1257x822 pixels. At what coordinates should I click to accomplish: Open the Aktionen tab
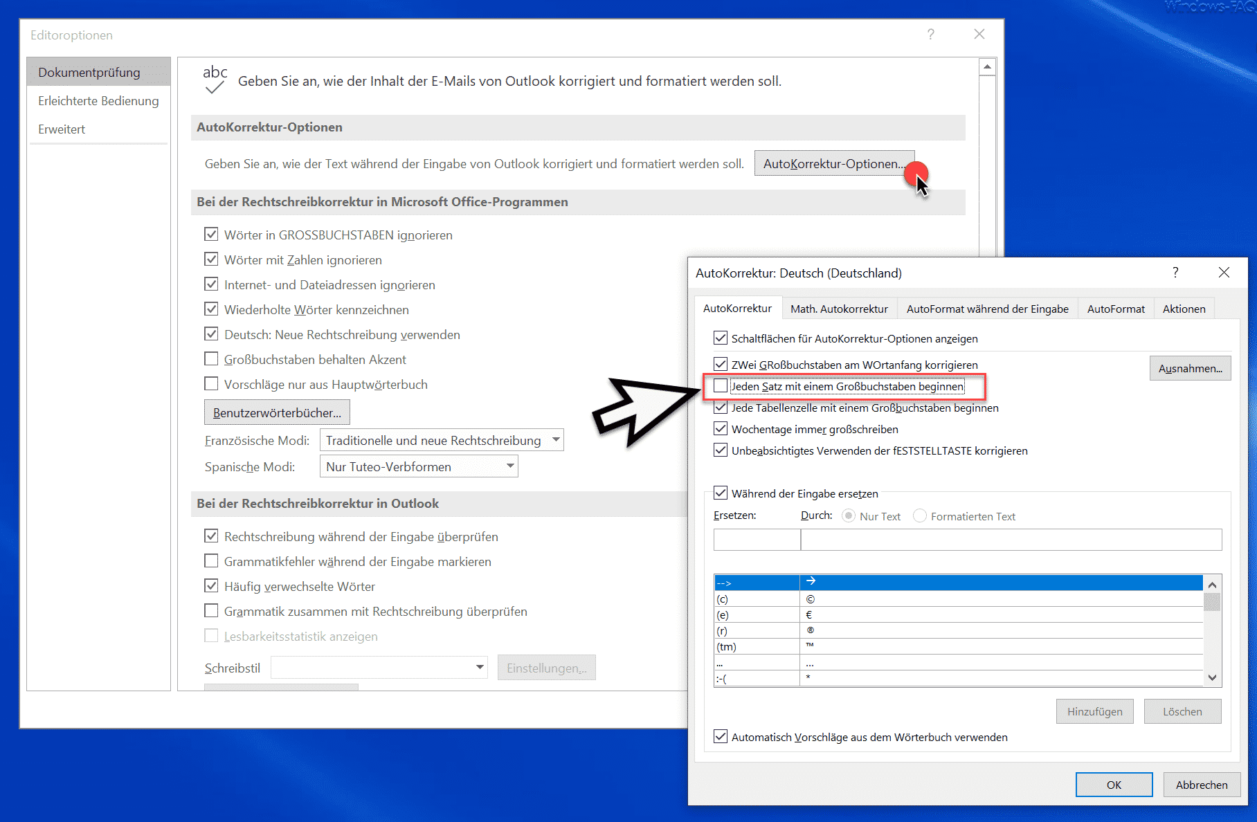pos(1184,309)
